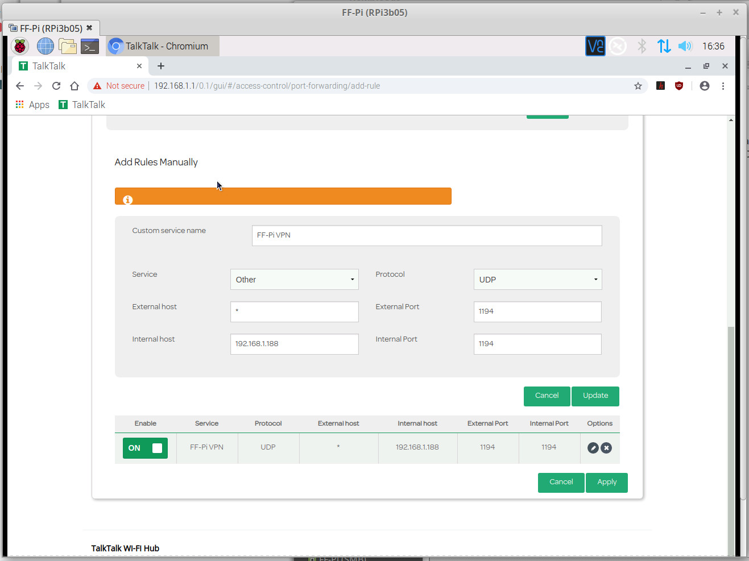The width and height of the screenshot is (749, 561).
Task: Toggle the ON switch for FF-Pi VPN rule
Action: pos(145,448)
